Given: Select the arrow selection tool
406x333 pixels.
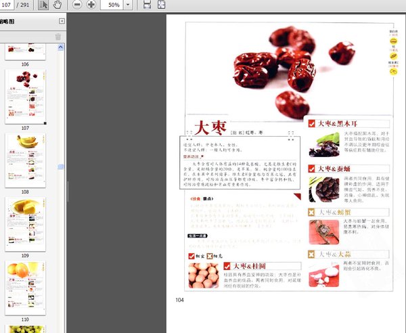Looking at the screenshot, I should tap(43, 5).
